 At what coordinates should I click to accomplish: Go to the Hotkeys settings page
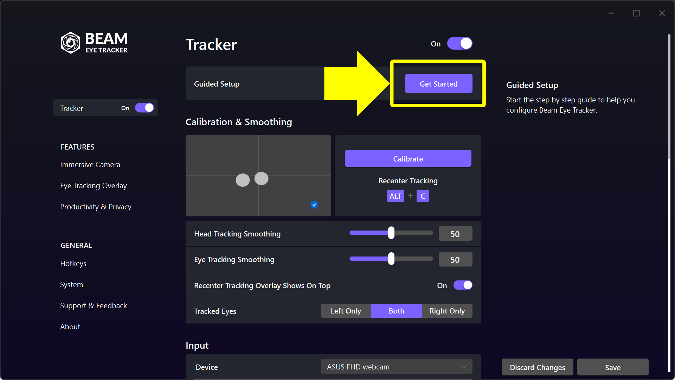tap(73, 264)
